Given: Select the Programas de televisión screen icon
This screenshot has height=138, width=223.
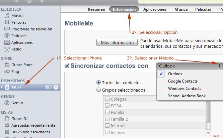Looking at the screenshot, I should click(7, 29).
